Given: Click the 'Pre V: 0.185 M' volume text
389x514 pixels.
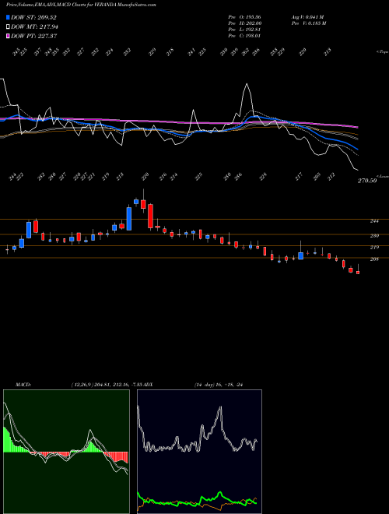Looking at the screenshot, I should pyautogui.click(x=308, y=23).
